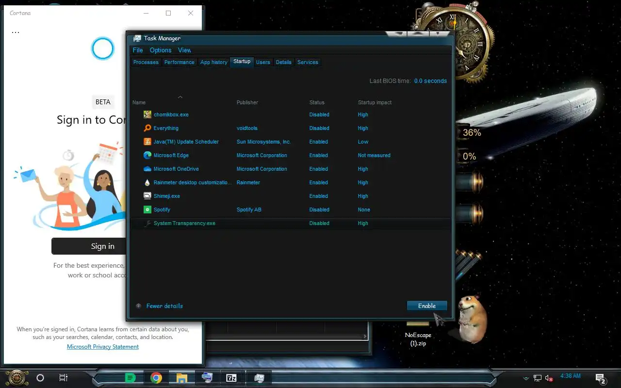This screenshot has height=388, width=621.
Task: Open the 7-Zip taskbar icon
Action: point(231,378)
